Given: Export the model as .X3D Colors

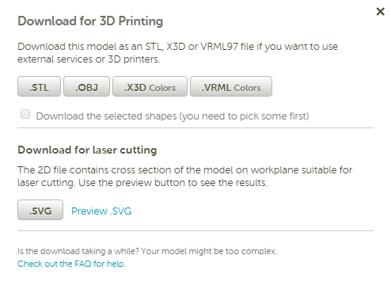Looking at the screenshot, I should 150,86.
